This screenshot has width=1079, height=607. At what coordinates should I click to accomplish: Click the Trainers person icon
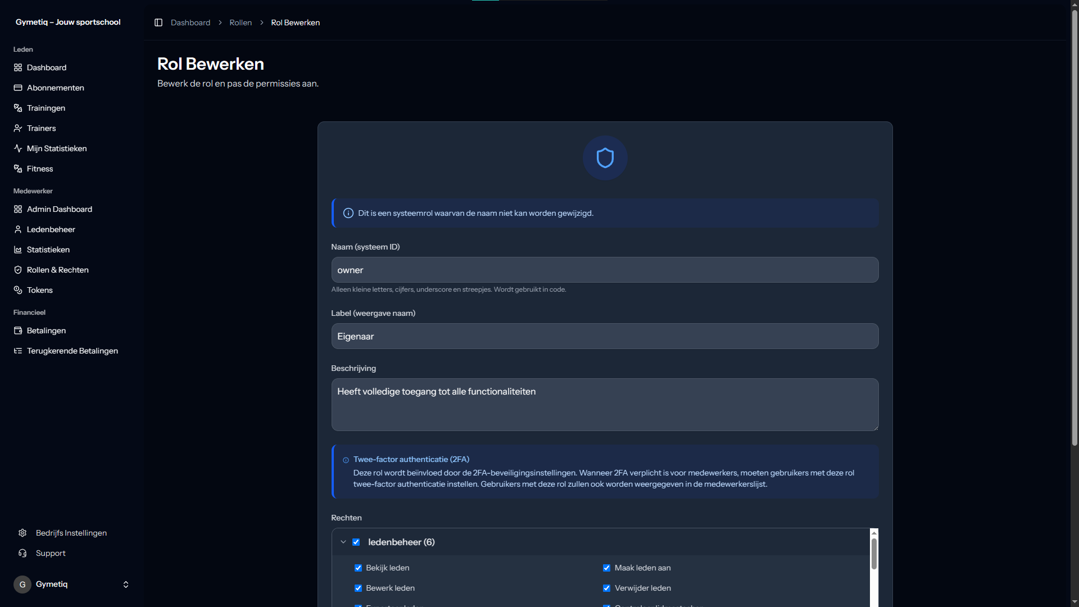pyautogui.click(x=18, y=128)
